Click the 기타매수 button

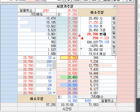(97, 97)
